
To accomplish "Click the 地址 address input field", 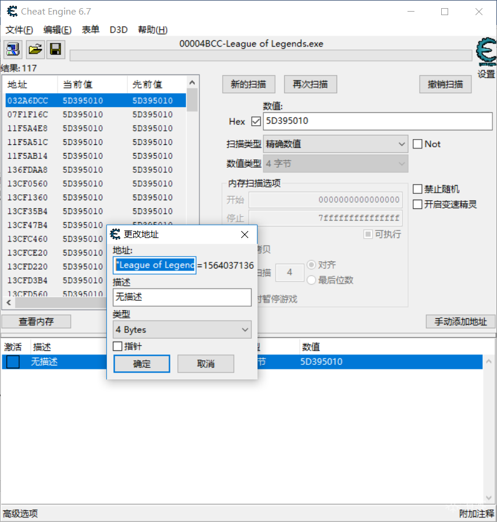I will 155,265.
